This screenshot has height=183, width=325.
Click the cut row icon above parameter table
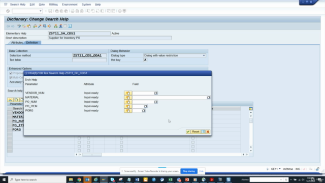[x=10, y=100]
